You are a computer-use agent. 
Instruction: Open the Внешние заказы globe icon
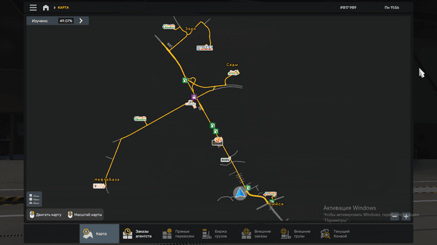(x=246, y=233)
